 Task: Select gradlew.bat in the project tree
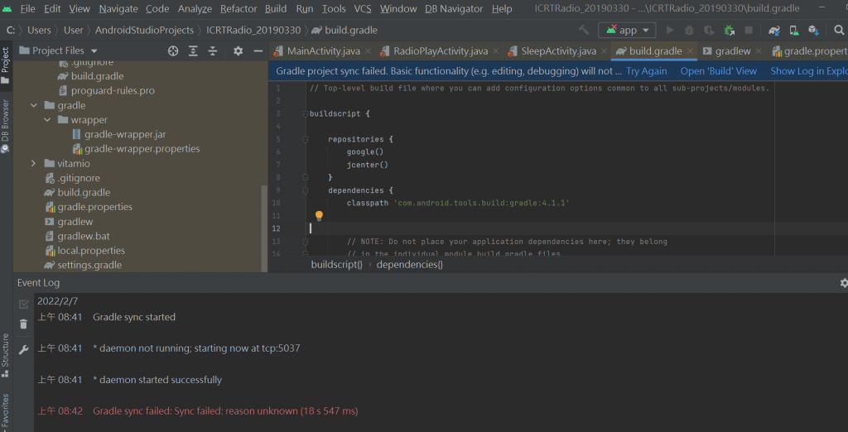pos(84,236)
